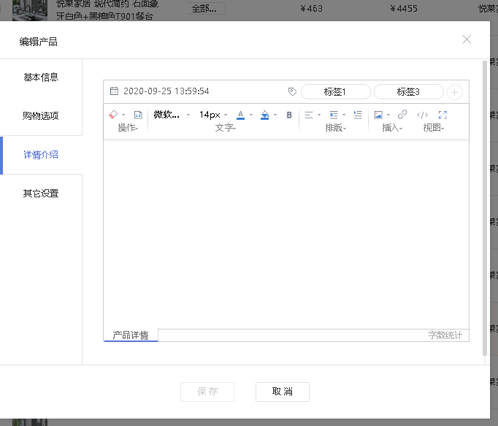Screen dimensions: 498x426
Task: Click the insert image icon
Action: 378,115
